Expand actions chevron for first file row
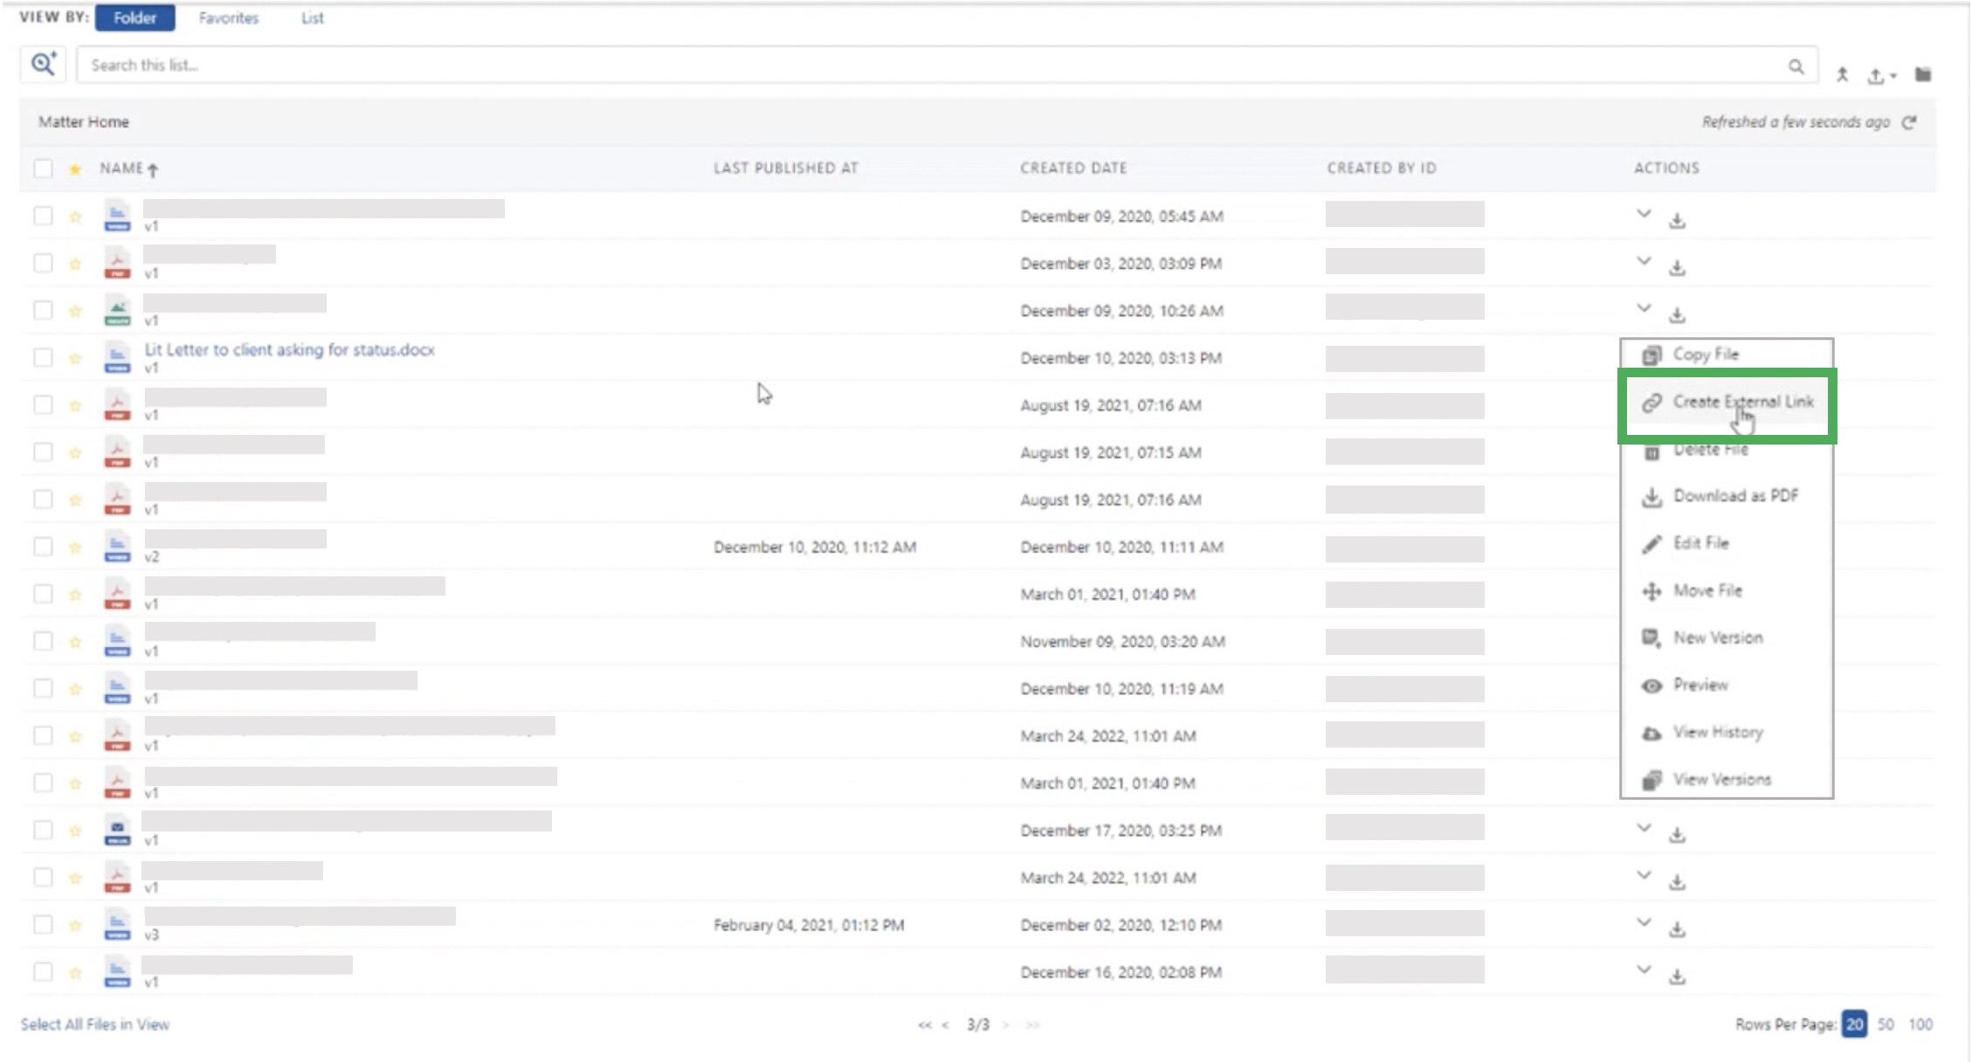 [1644, 214]
